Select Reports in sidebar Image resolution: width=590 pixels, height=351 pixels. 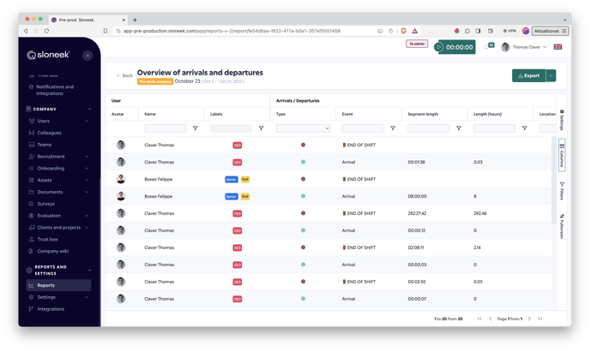(58, 285)
